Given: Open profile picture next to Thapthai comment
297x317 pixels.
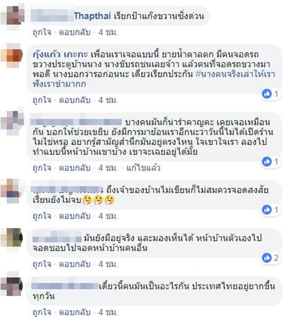Looking at the screenshot, I should [x=12, y=16].
